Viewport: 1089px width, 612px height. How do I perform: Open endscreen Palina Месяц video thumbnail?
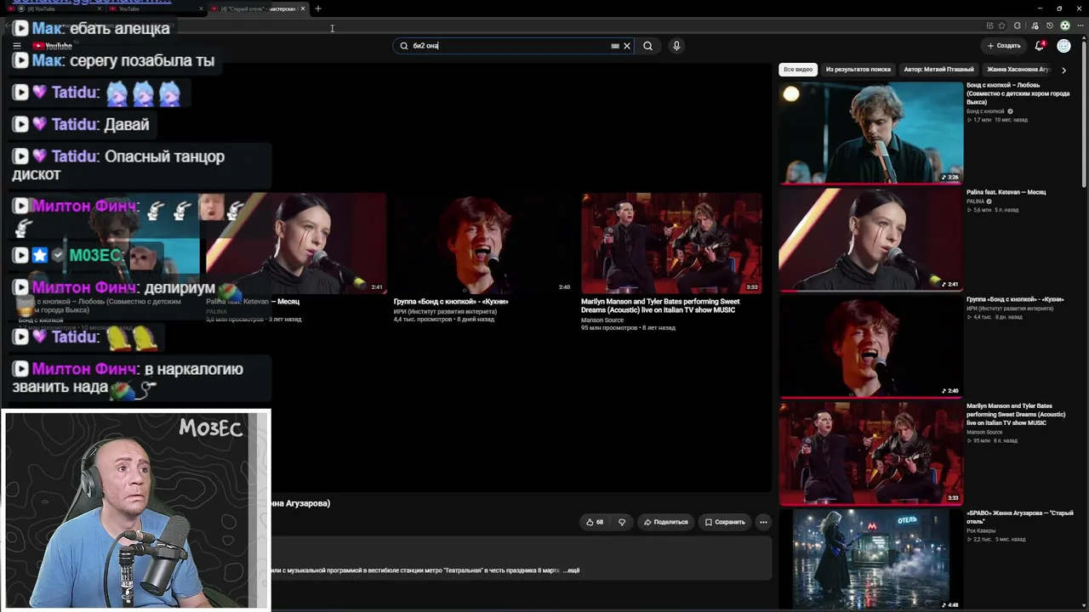[x=295, y=243]
